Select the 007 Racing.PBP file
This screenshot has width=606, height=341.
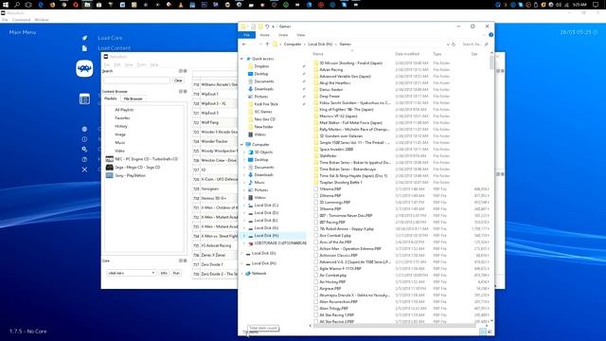pyautogui.click(x=332, y=223)
